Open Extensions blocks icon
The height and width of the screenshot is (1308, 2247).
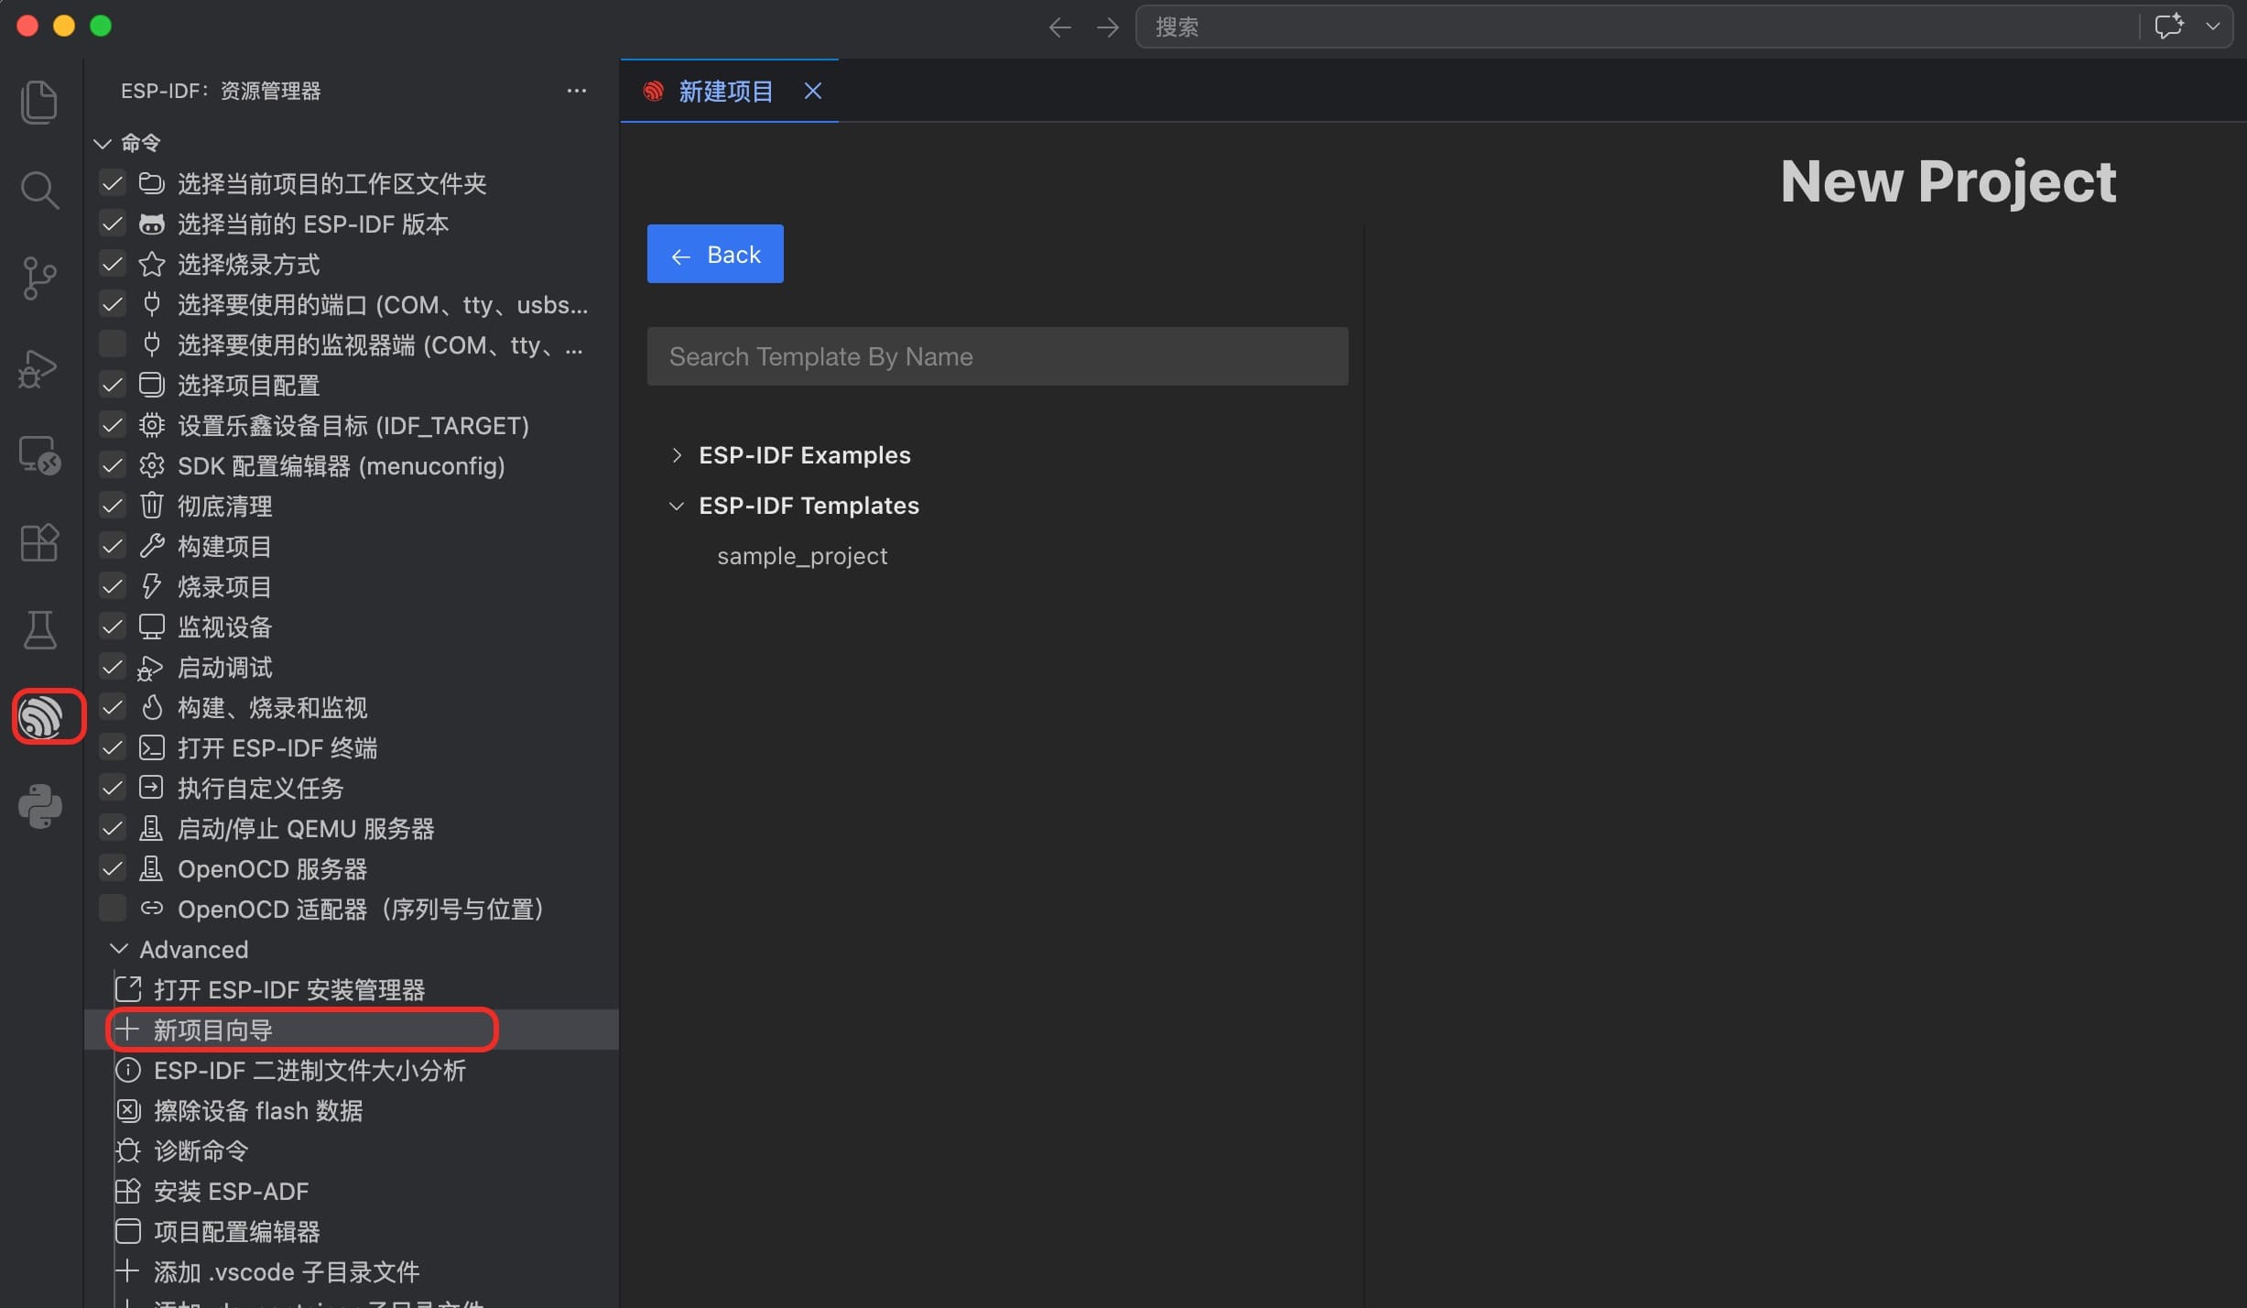[39, 543]
